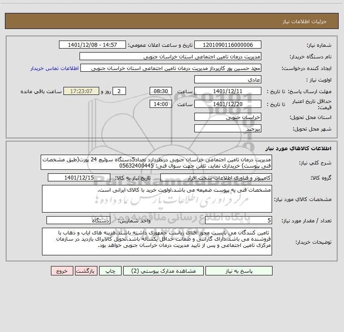Click the 'تاریخ و ساعت اعلان عمومی:' label

coord(160,45)
